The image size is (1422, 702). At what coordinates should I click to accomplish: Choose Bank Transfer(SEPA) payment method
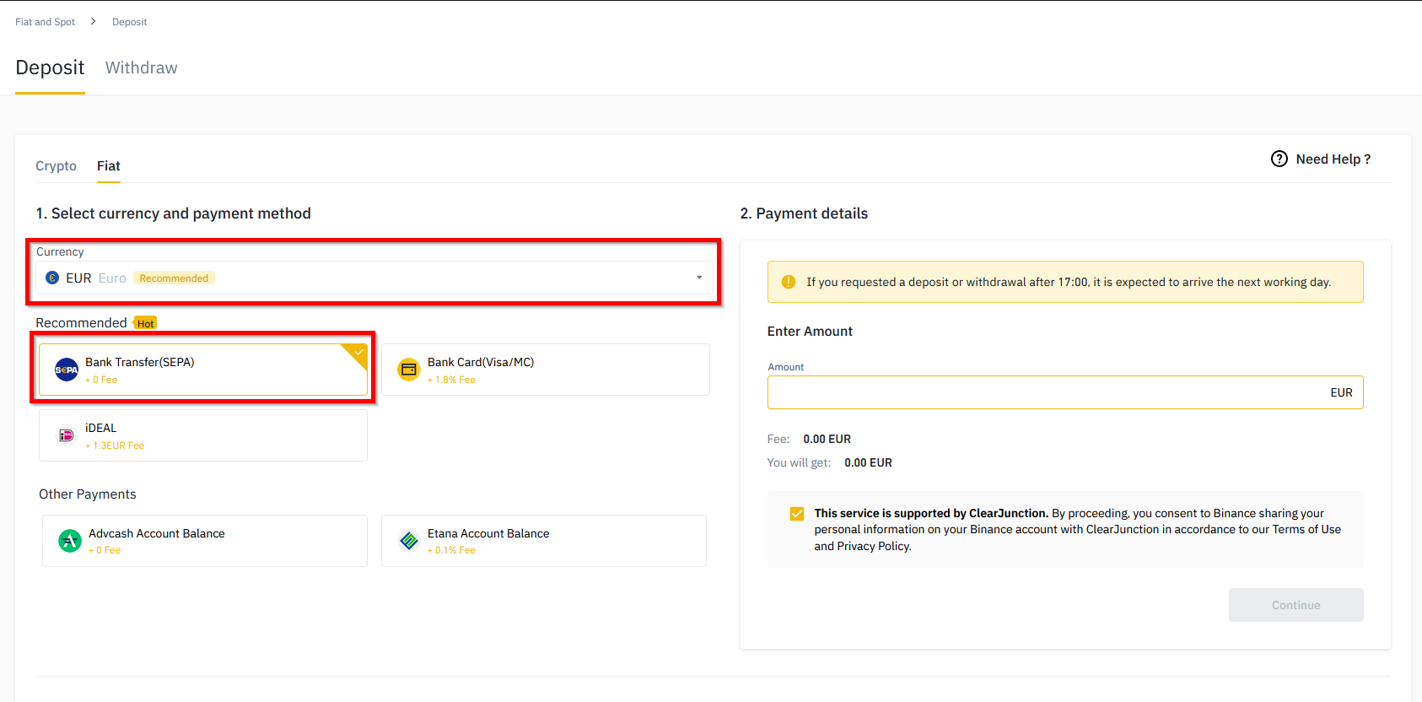pos(203,370)
